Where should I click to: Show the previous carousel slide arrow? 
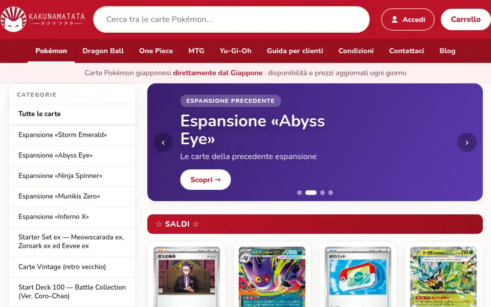(163, 143)
